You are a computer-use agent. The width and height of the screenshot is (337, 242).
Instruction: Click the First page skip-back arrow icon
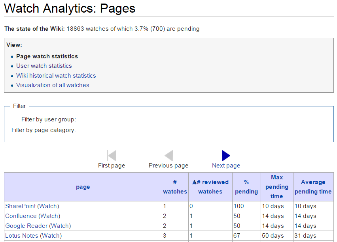tap(112, 155)
